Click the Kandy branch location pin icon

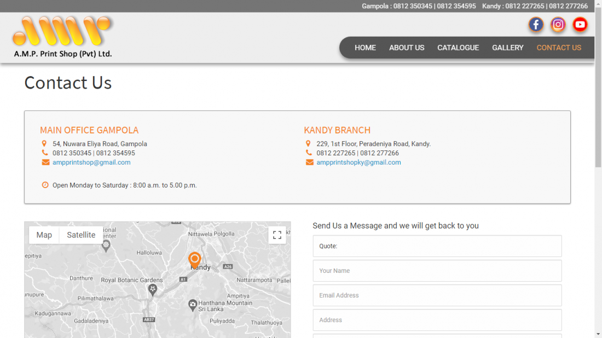click(x=308, y=143)
